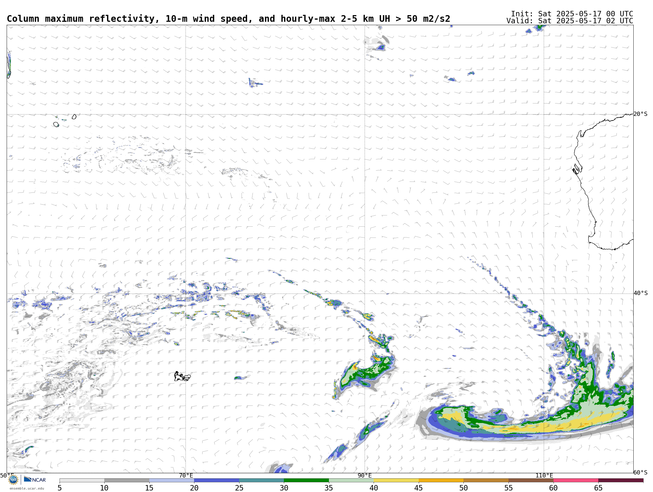Image resolution: width=653 pixels, height=492 pixels.
Task: Click the 20°S latitude label
Action: 640,114
